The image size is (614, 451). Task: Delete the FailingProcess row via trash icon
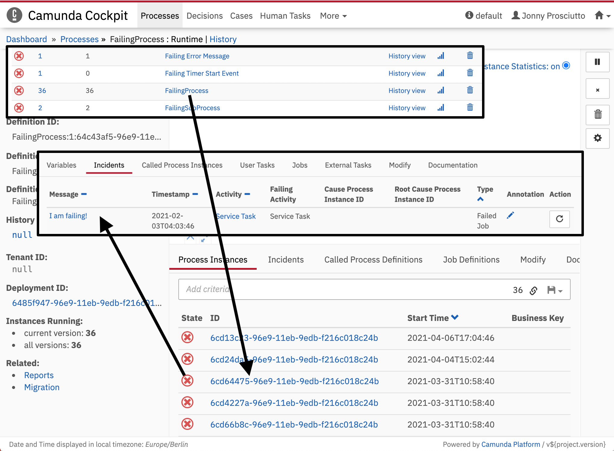[470, 90]
